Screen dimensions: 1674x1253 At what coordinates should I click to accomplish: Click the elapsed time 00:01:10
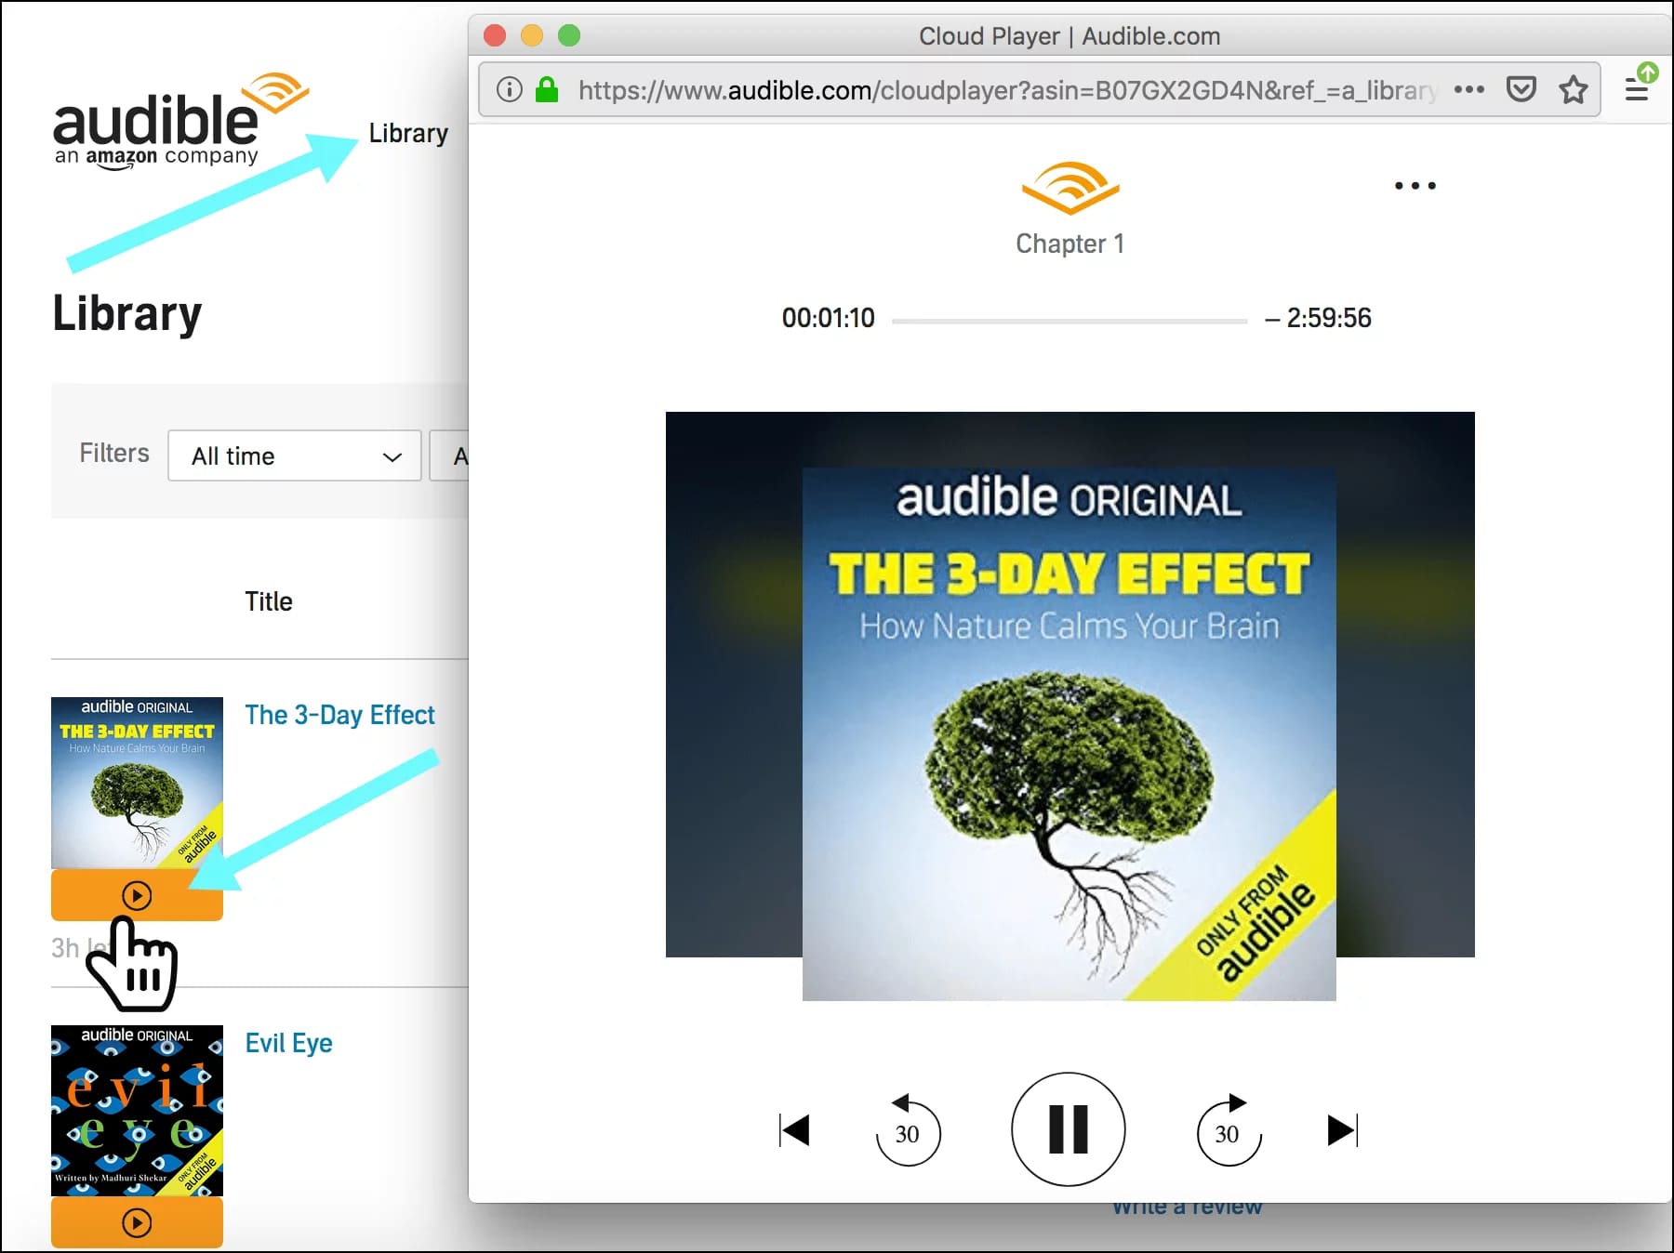828,318
